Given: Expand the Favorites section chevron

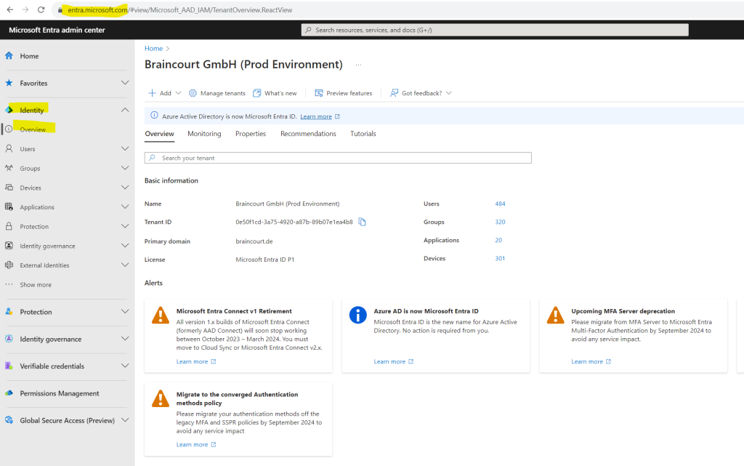Looking at the screenshot, I should coord(125,83).
